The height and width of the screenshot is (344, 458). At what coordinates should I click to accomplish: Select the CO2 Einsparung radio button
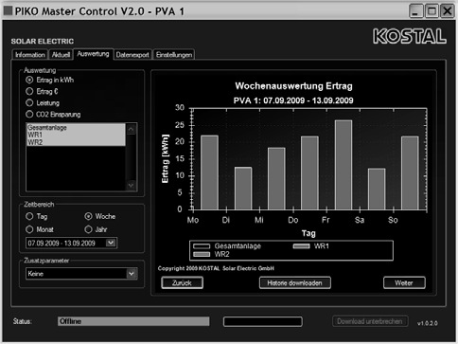[29, 115]
